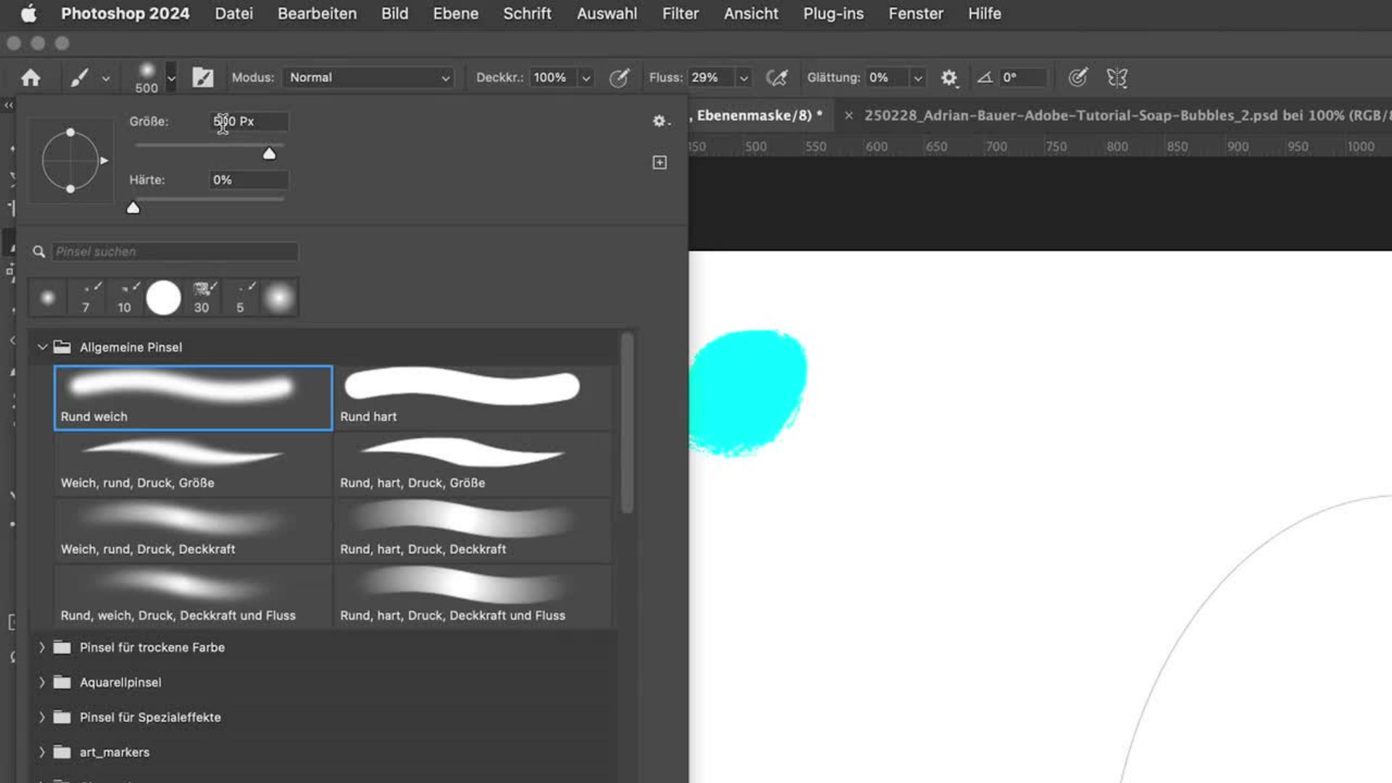
Task: Expand the Aquarellpinsel brush folder
Action: [41, 682]
